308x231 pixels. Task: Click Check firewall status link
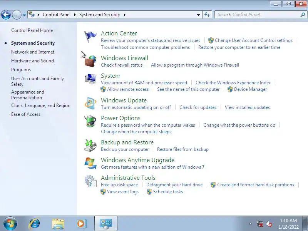point(122,65)
